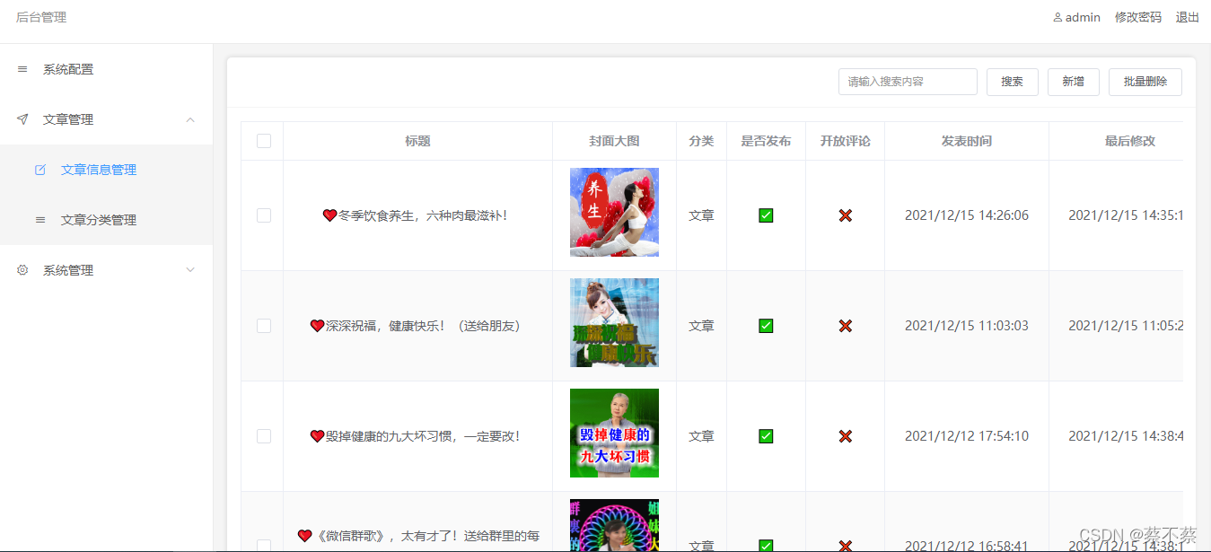This screenshot has width=1211, height=552.
Task: Click publish time 2021/12/15 14:26:06
Action: [967, 215]
